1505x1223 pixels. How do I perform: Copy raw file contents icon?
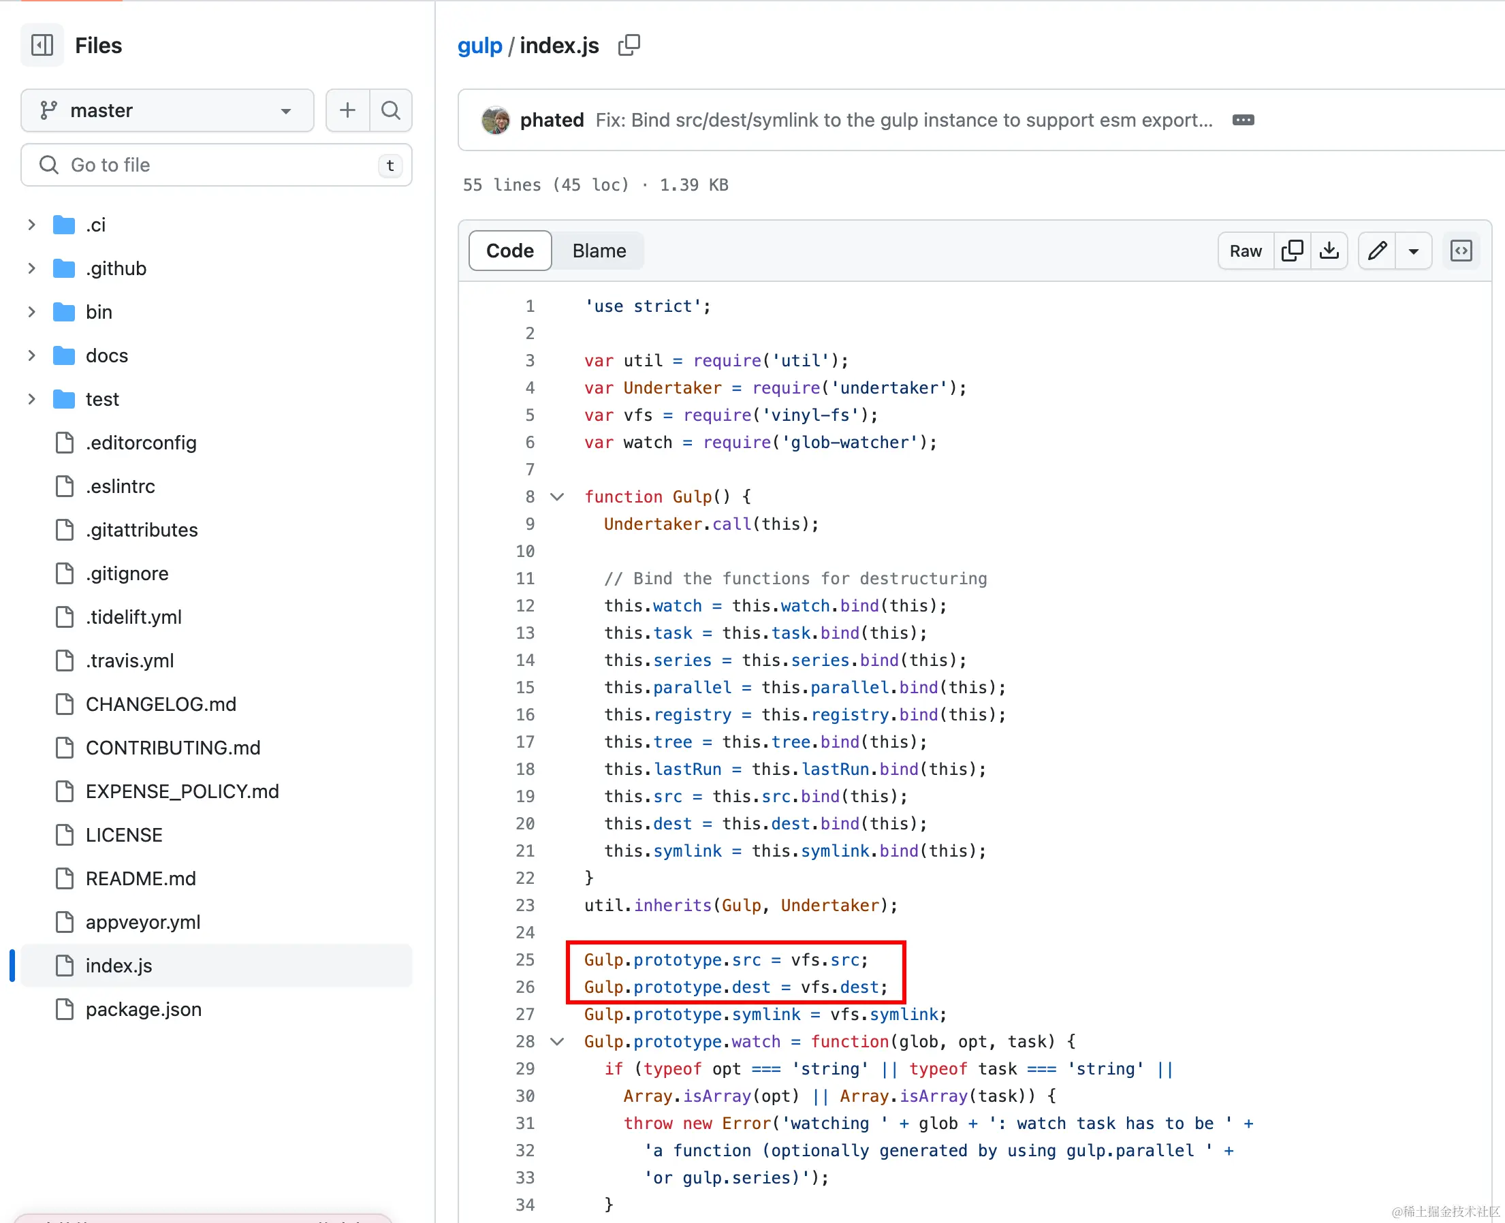1293,251
